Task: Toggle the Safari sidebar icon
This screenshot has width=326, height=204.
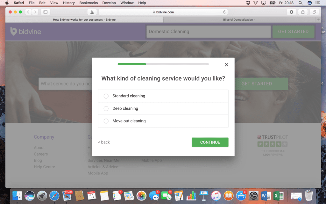Action: pyautogui.click(x=45, y=12)
